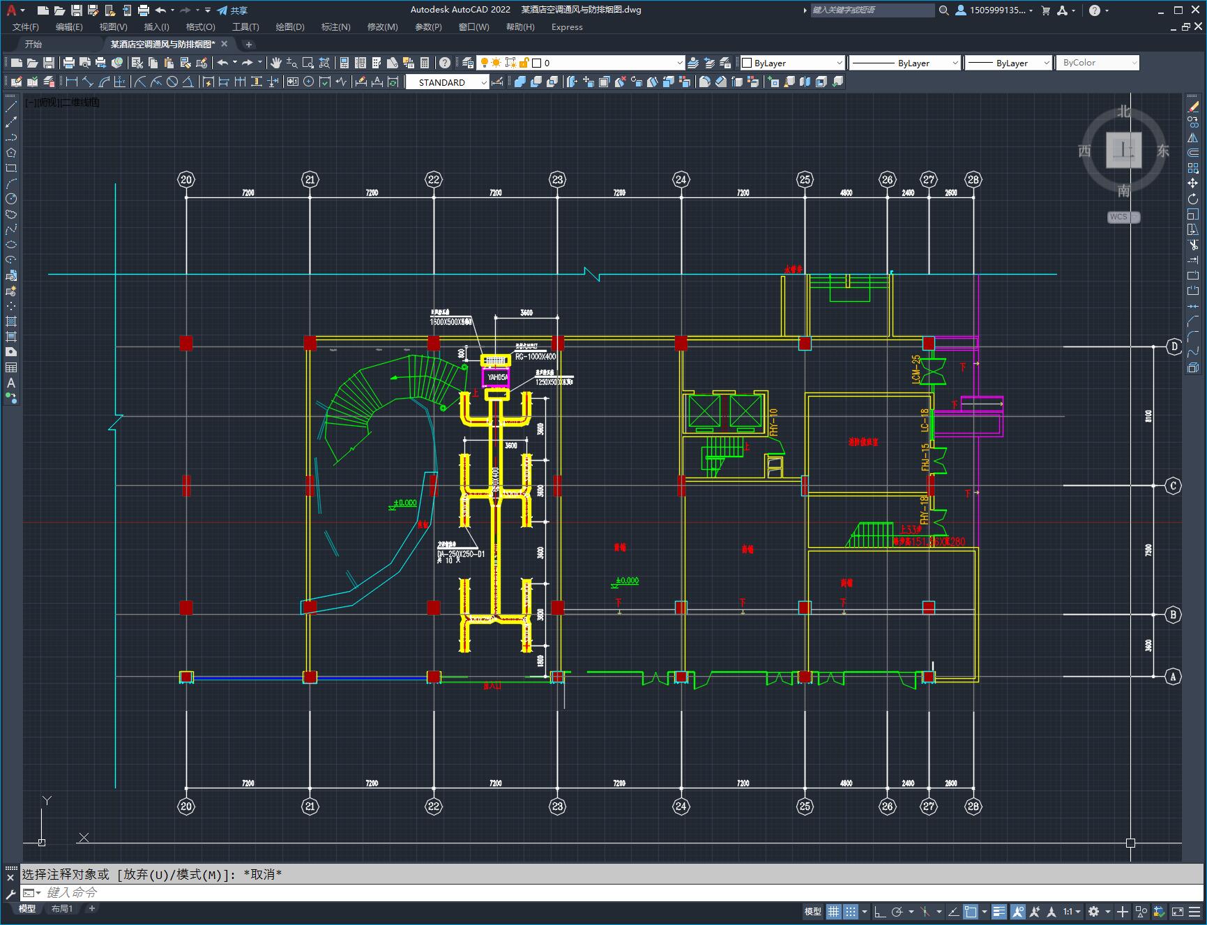Open the Properties palette icon
Screen dimensions: 1207x925
click(x=344, y=63)
